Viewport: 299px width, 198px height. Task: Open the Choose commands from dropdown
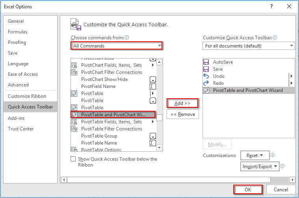117,46
